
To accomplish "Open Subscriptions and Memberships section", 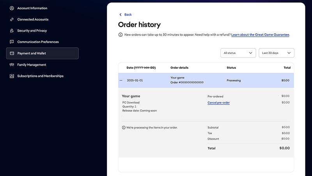I will pos(40,76).
